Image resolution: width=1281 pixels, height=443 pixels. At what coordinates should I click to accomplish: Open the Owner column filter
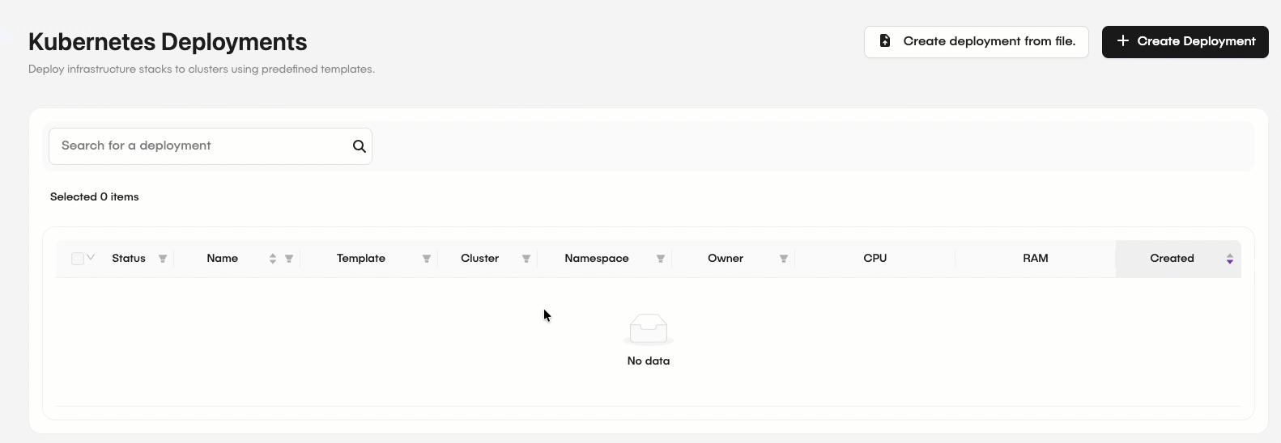click(x=784, y=259)
